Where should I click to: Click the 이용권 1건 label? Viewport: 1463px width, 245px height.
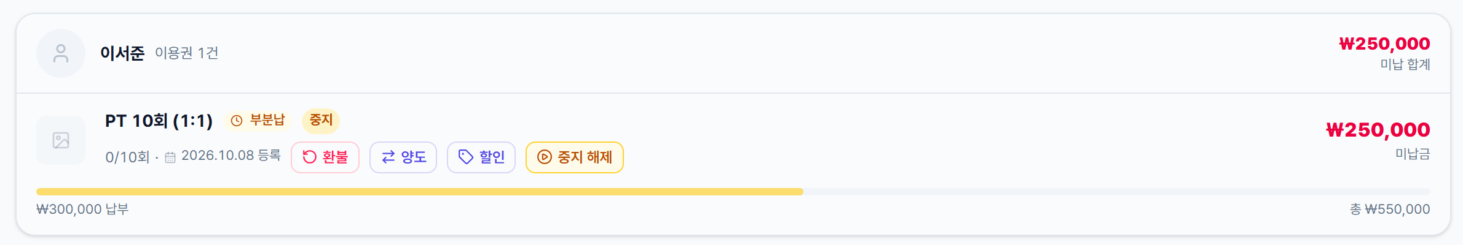point(186,53)
